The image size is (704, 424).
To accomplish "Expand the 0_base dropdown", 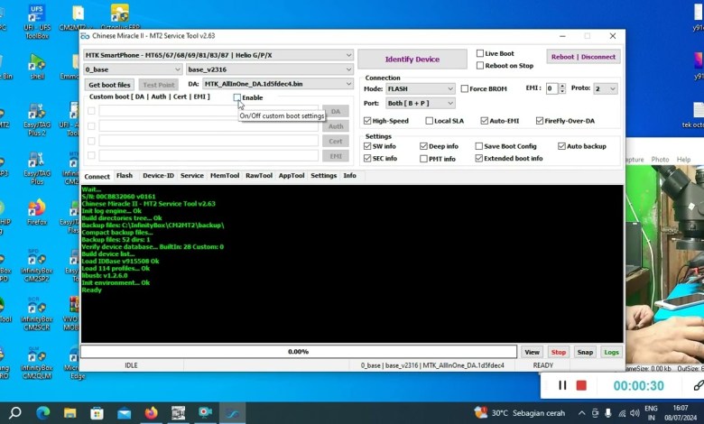I will coord(133,69).
